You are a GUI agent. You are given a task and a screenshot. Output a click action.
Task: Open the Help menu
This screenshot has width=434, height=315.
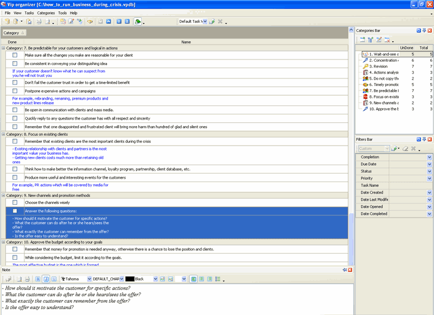point(73,13)
